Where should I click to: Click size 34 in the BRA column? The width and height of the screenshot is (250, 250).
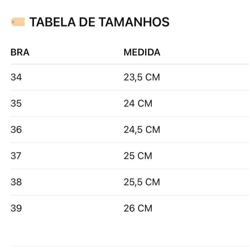pyautogui.click(x=16, y=77)
